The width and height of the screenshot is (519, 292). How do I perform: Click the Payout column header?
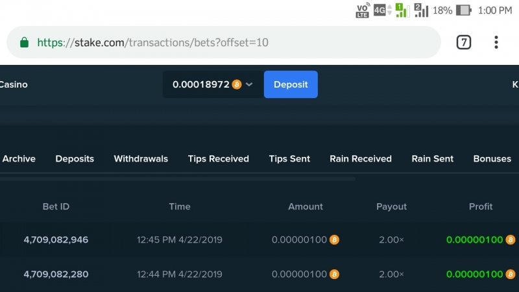392,206
